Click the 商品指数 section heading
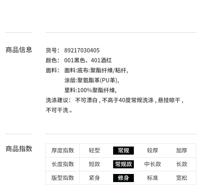Image resolution: width=202 pixels, height=185 pixels. pyautogui.click(x=19, y=149)
